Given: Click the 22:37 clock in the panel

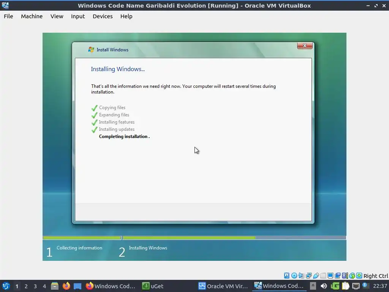Looking at the screenshot, I should point(380,286).
